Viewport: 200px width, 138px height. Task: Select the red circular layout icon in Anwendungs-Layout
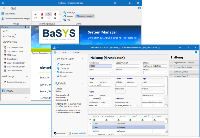coord(42,14)
